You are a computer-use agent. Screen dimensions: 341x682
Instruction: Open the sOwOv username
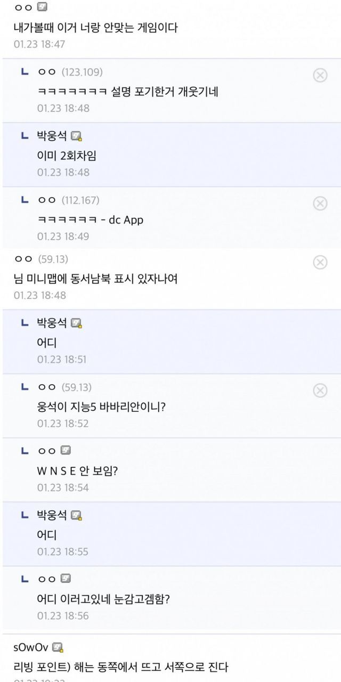pos(31,647)
